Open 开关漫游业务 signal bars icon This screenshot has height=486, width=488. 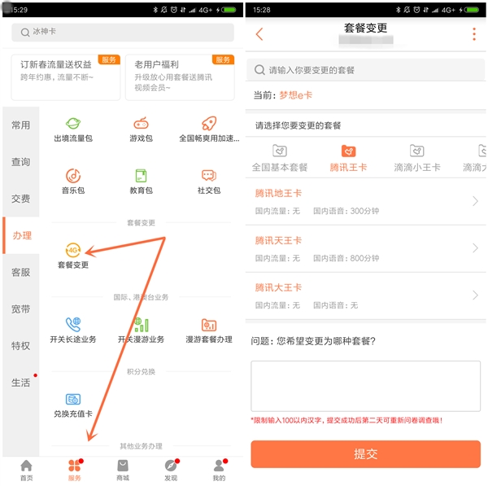[141, 325]
